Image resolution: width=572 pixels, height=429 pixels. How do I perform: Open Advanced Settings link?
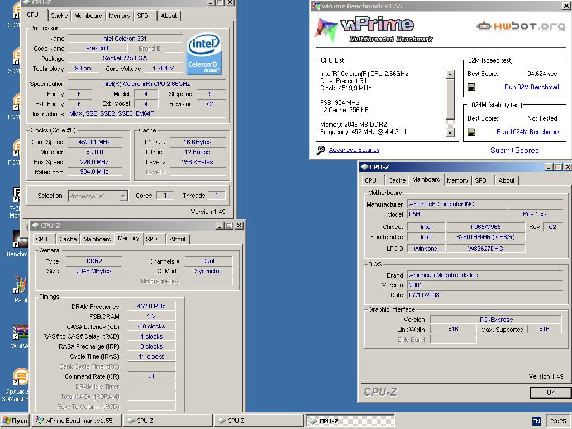tap(354, 150)
